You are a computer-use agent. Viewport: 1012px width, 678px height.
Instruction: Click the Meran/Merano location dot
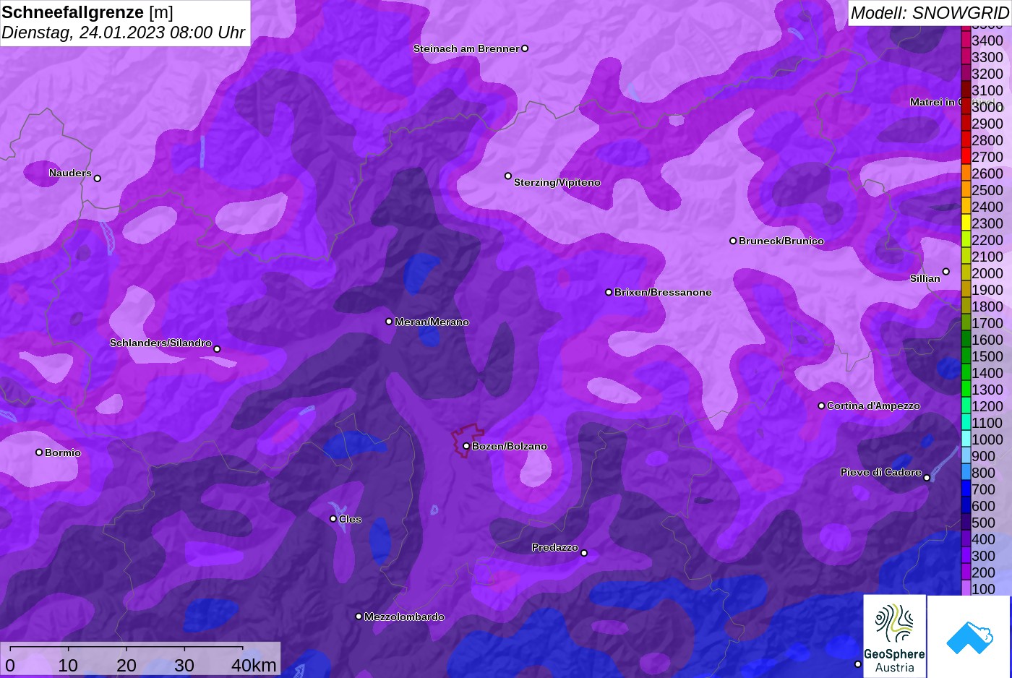click(x=389, y=322)
